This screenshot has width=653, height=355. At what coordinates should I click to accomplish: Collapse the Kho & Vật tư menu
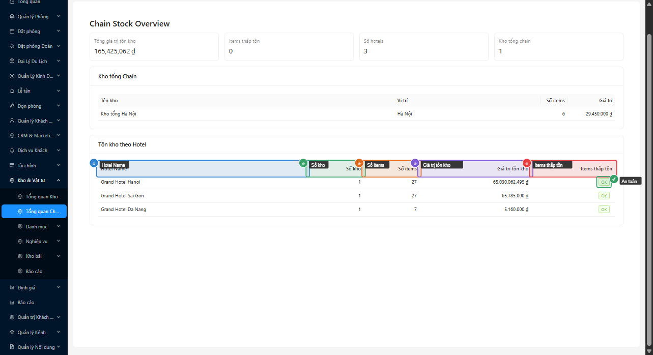(x=59, y=181)
